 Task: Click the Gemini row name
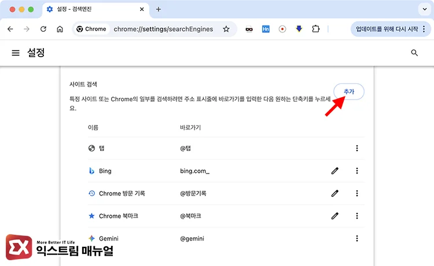(109, 238)
